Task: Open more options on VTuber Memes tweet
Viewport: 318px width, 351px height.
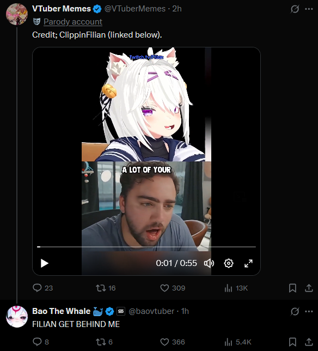Action: click(x=309, y=9)
